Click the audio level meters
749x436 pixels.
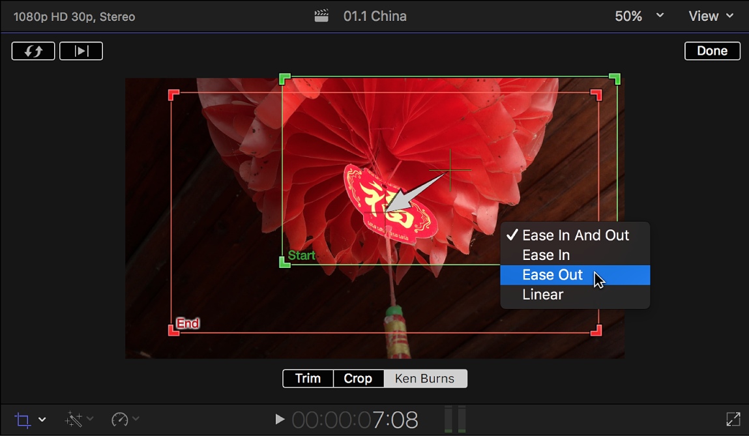tap(456, 420)
